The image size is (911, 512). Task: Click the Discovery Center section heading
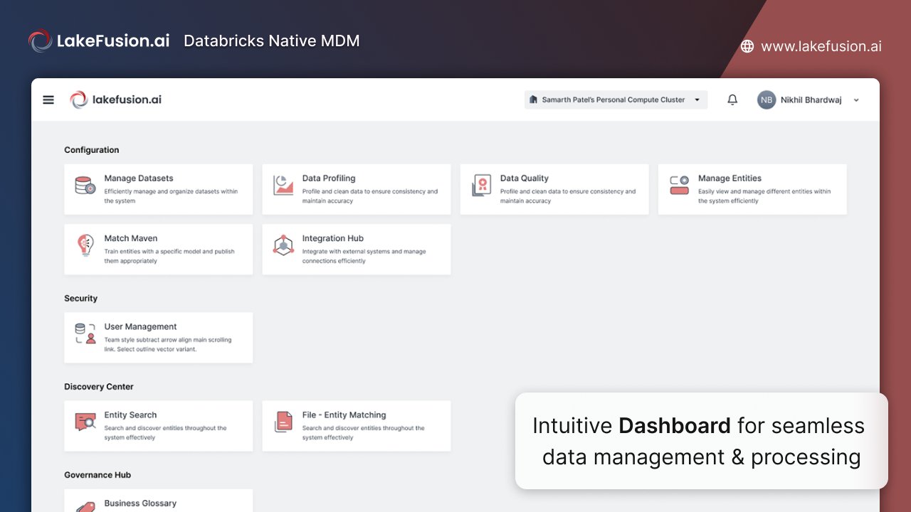(x=99, y=387)
